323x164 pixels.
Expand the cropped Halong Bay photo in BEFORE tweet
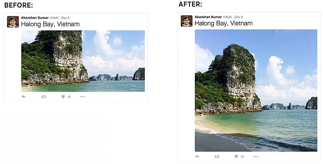coord(83,61)
